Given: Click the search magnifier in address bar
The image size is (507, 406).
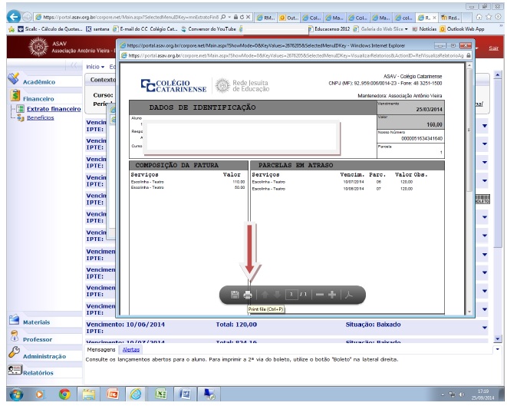Looking at the screenshot, I should coord(223,17).
